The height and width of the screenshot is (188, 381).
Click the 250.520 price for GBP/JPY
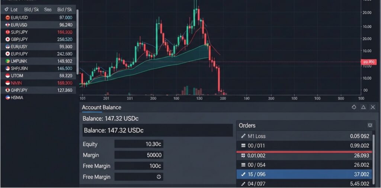coord(65,39)
